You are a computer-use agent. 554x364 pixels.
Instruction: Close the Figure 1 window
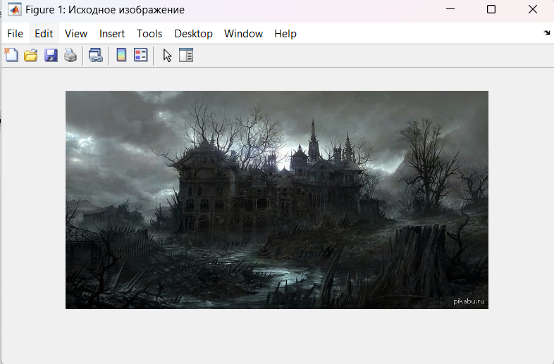(533, 9)
